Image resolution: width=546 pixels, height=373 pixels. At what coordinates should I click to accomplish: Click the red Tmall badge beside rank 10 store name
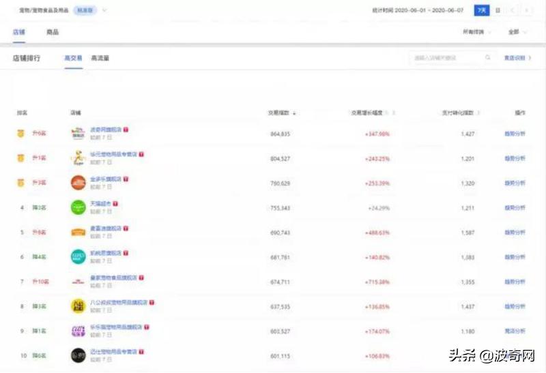pyautogui.click(x=141, y=352)
